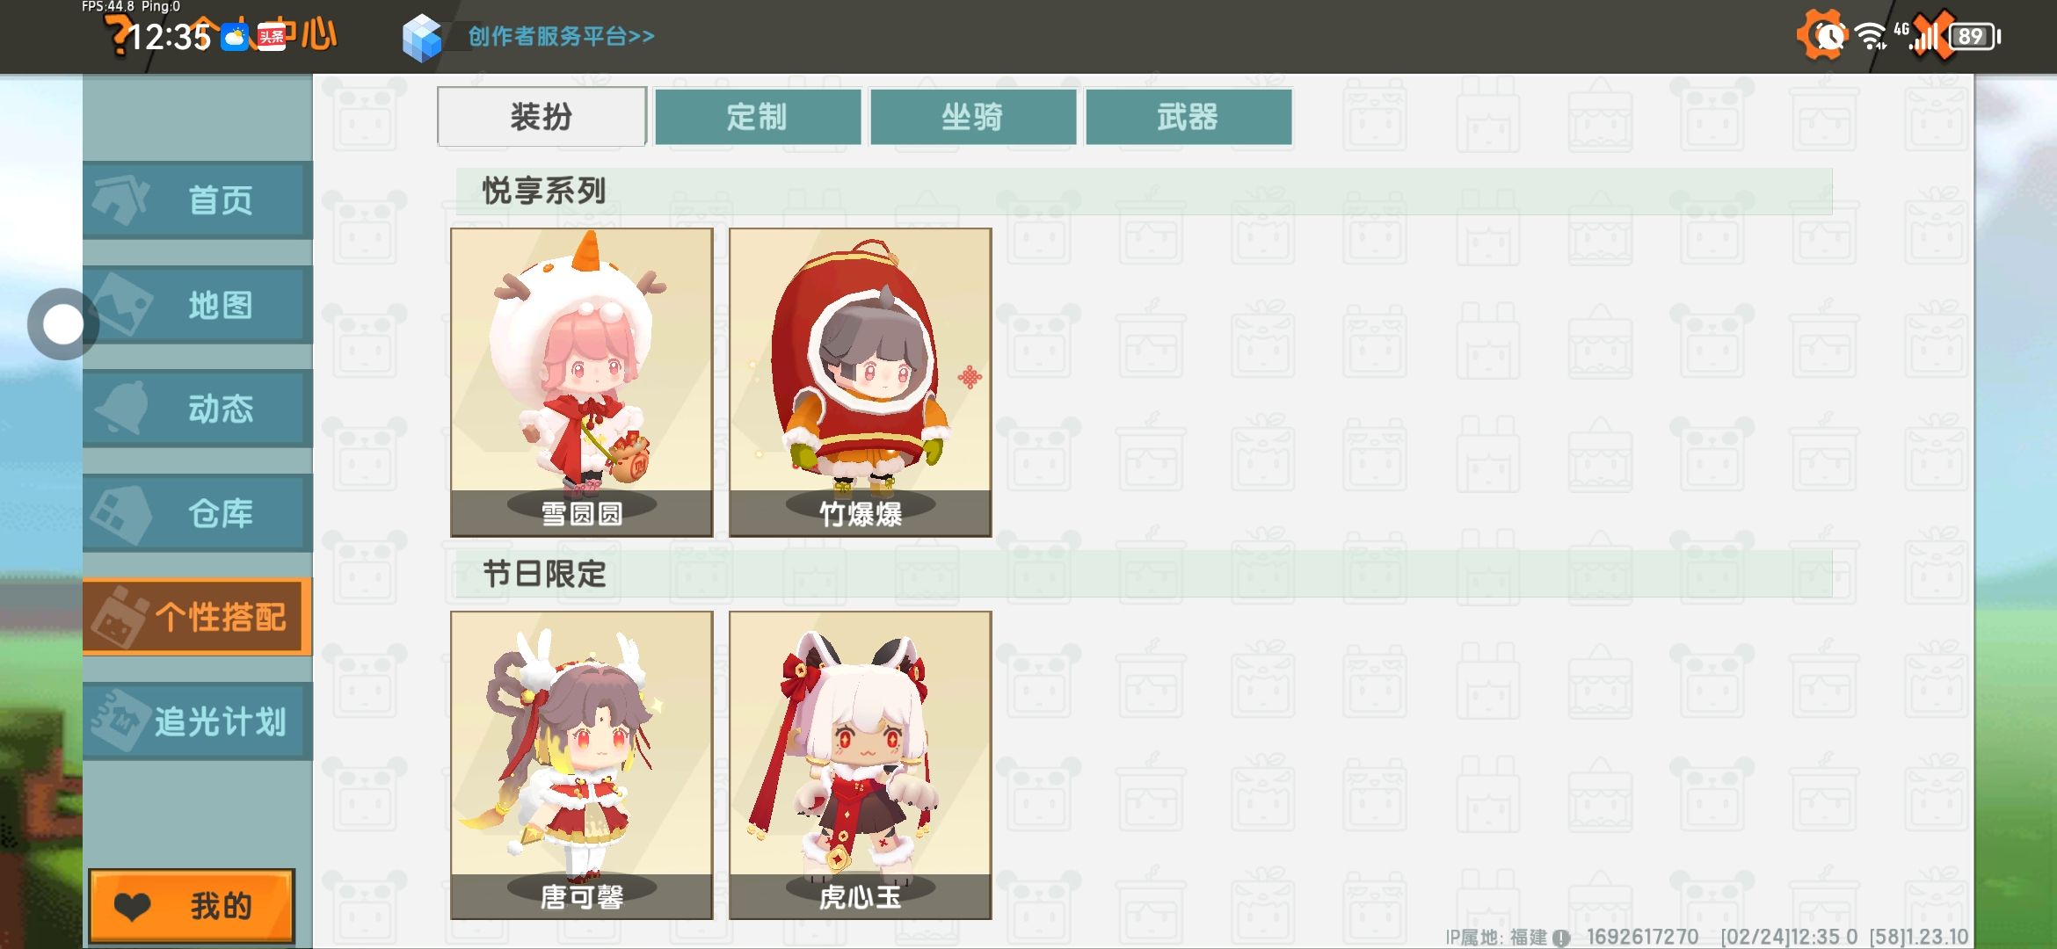Open the 追光计划 sidebar item
2057x949 pixels.
pos(198,721)
